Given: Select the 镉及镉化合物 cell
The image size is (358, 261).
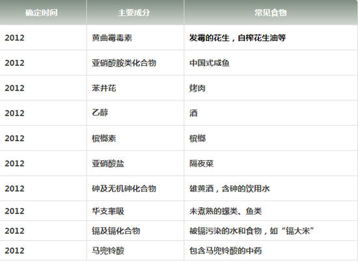Looking at the screenshot, I should pos(135,230).
